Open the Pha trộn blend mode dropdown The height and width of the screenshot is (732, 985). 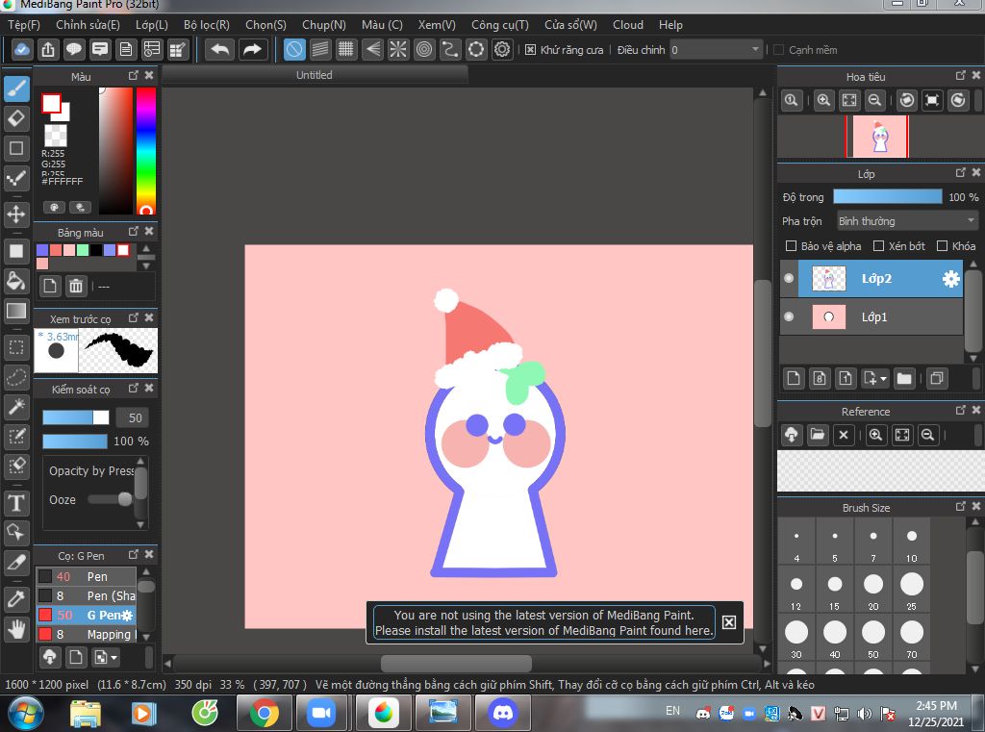pos(907,221)
